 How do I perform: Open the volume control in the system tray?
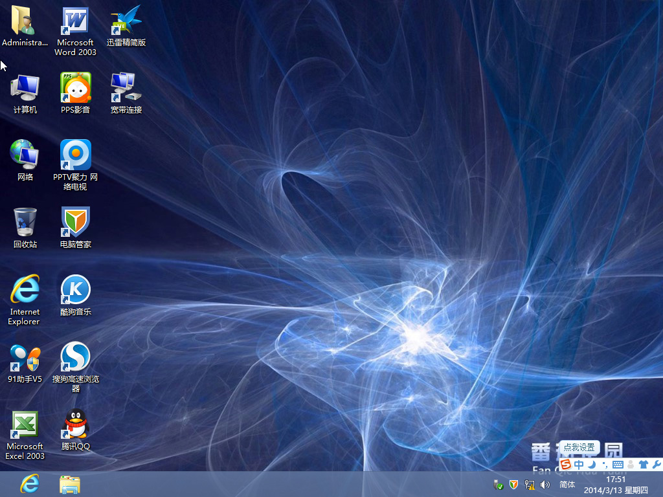pyautogui.click(x=545, y=484)
